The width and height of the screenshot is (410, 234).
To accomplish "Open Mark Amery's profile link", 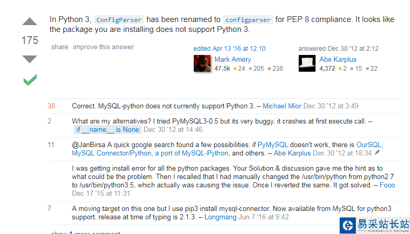I will click(233, 59).
